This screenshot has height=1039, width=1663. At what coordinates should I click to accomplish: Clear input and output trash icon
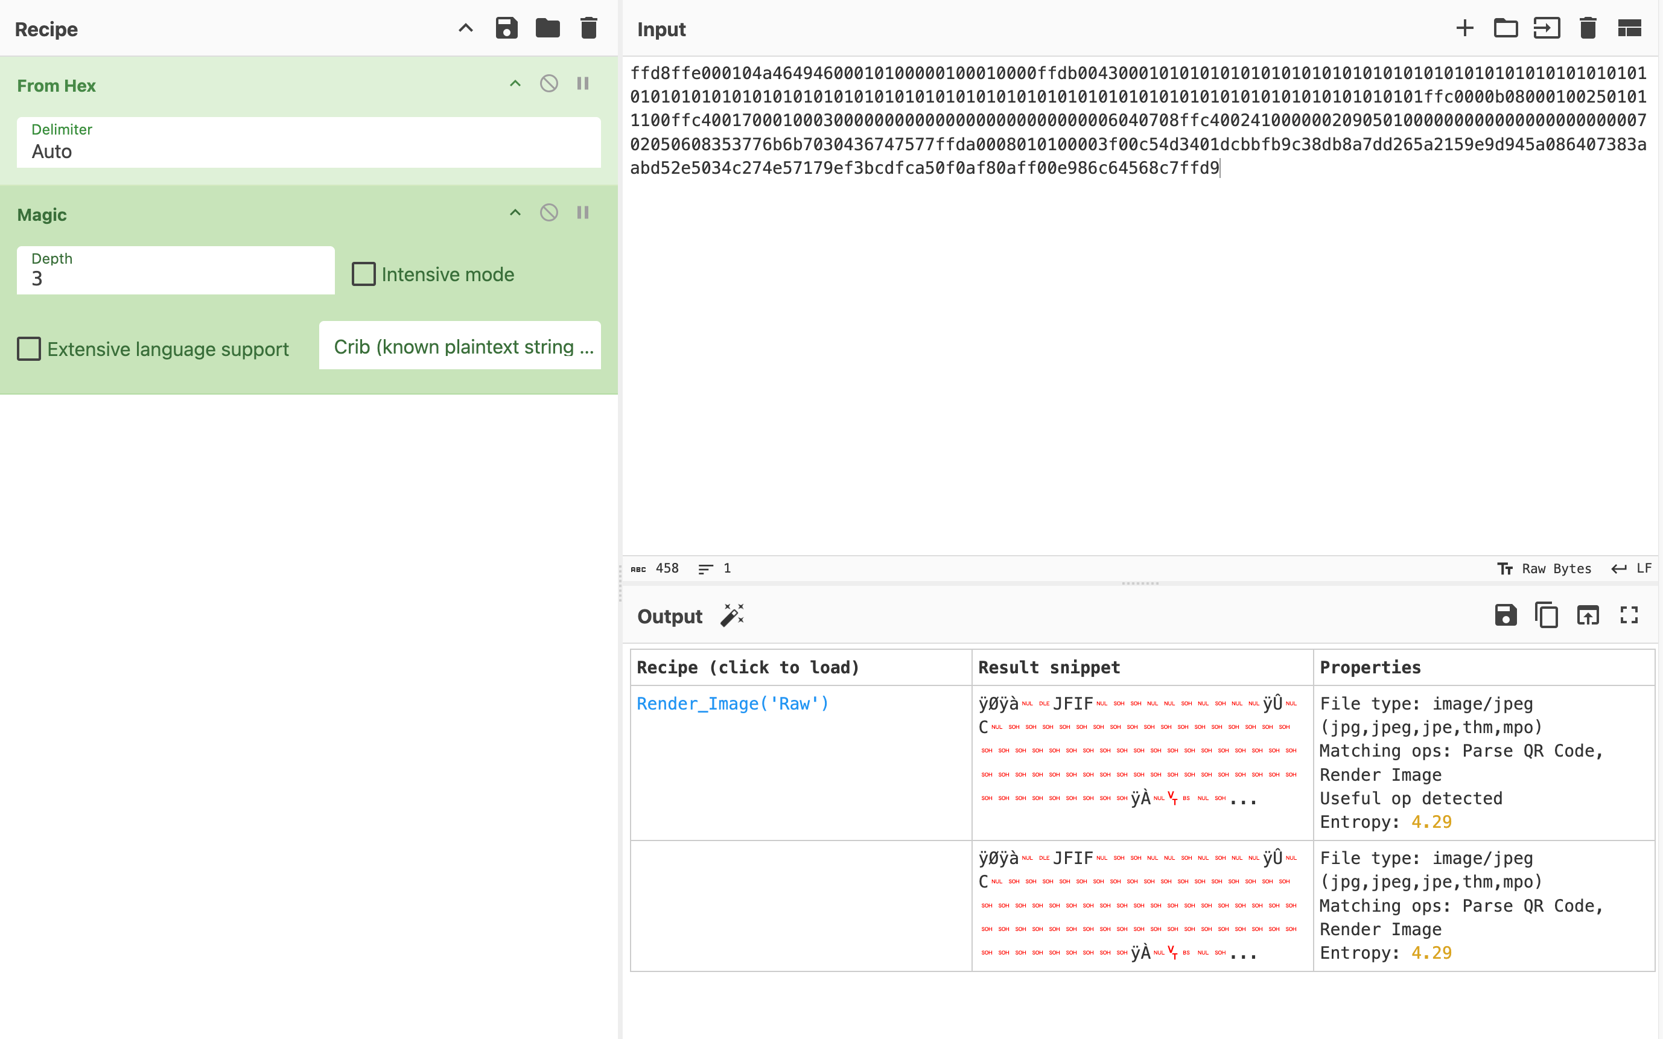1588,29
